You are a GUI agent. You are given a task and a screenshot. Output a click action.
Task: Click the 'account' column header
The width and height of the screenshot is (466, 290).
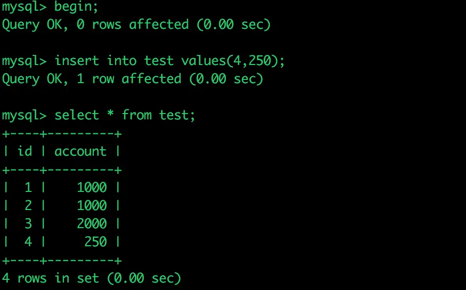(x=80, y=151)
